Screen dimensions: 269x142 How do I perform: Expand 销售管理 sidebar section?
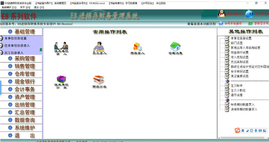(21, 66)
